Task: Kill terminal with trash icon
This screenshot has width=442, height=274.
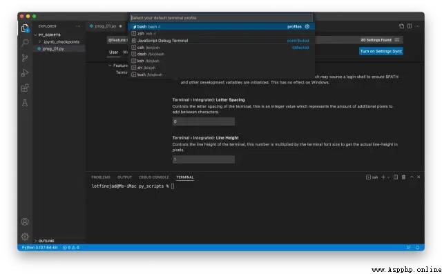Action: point(403,177)
